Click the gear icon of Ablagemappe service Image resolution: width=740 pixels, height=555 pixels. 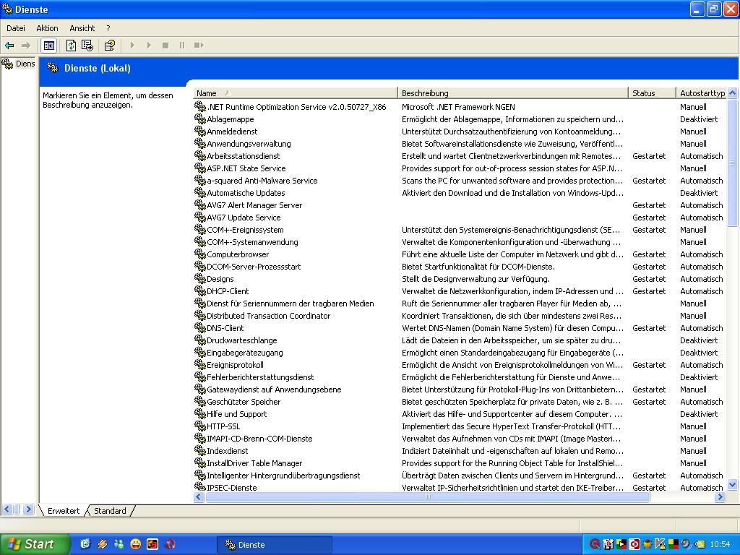[200, 119]
